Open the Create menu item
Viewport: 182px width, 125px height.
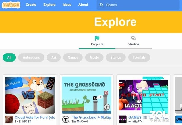coord(31,5)
